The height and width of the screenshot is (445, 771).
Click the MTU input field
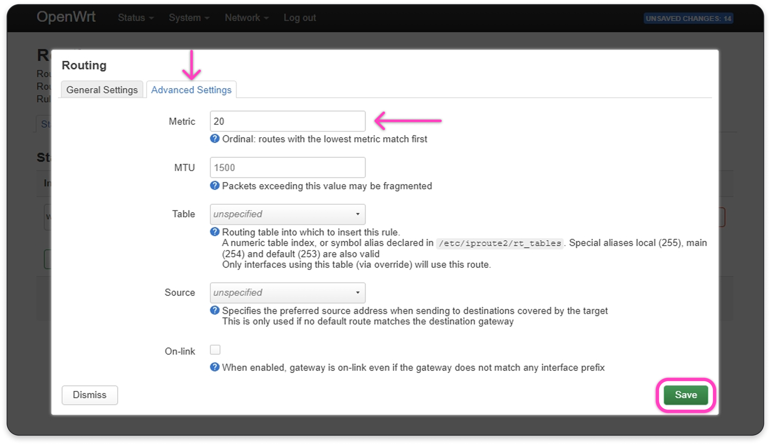(287, 167)
